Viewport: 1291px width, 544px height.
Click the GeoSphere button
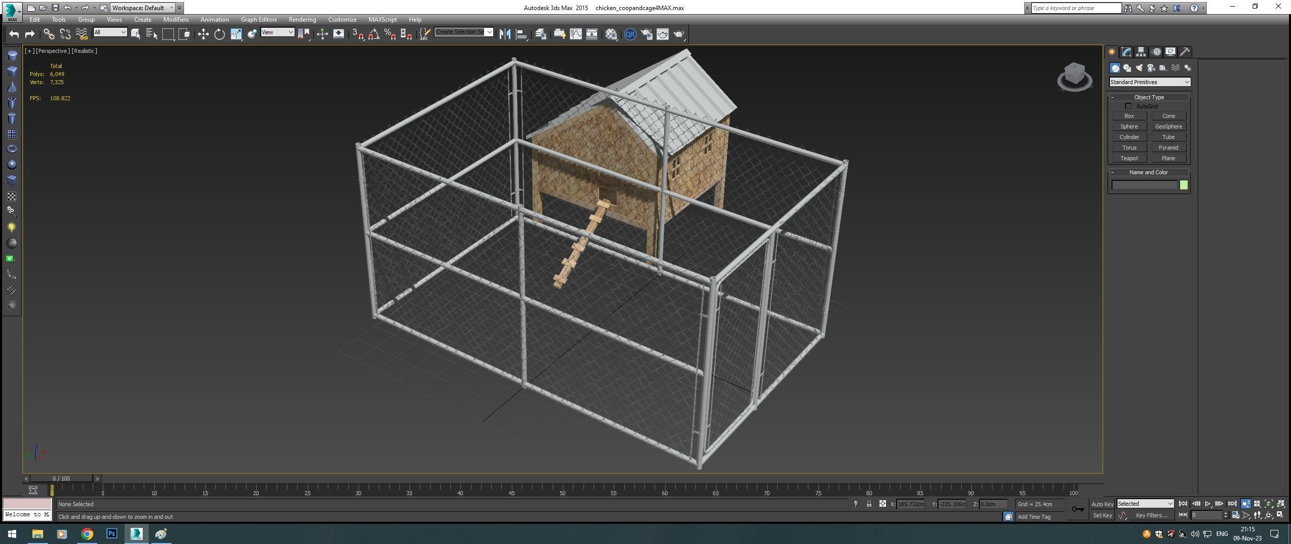[1168, 126]
